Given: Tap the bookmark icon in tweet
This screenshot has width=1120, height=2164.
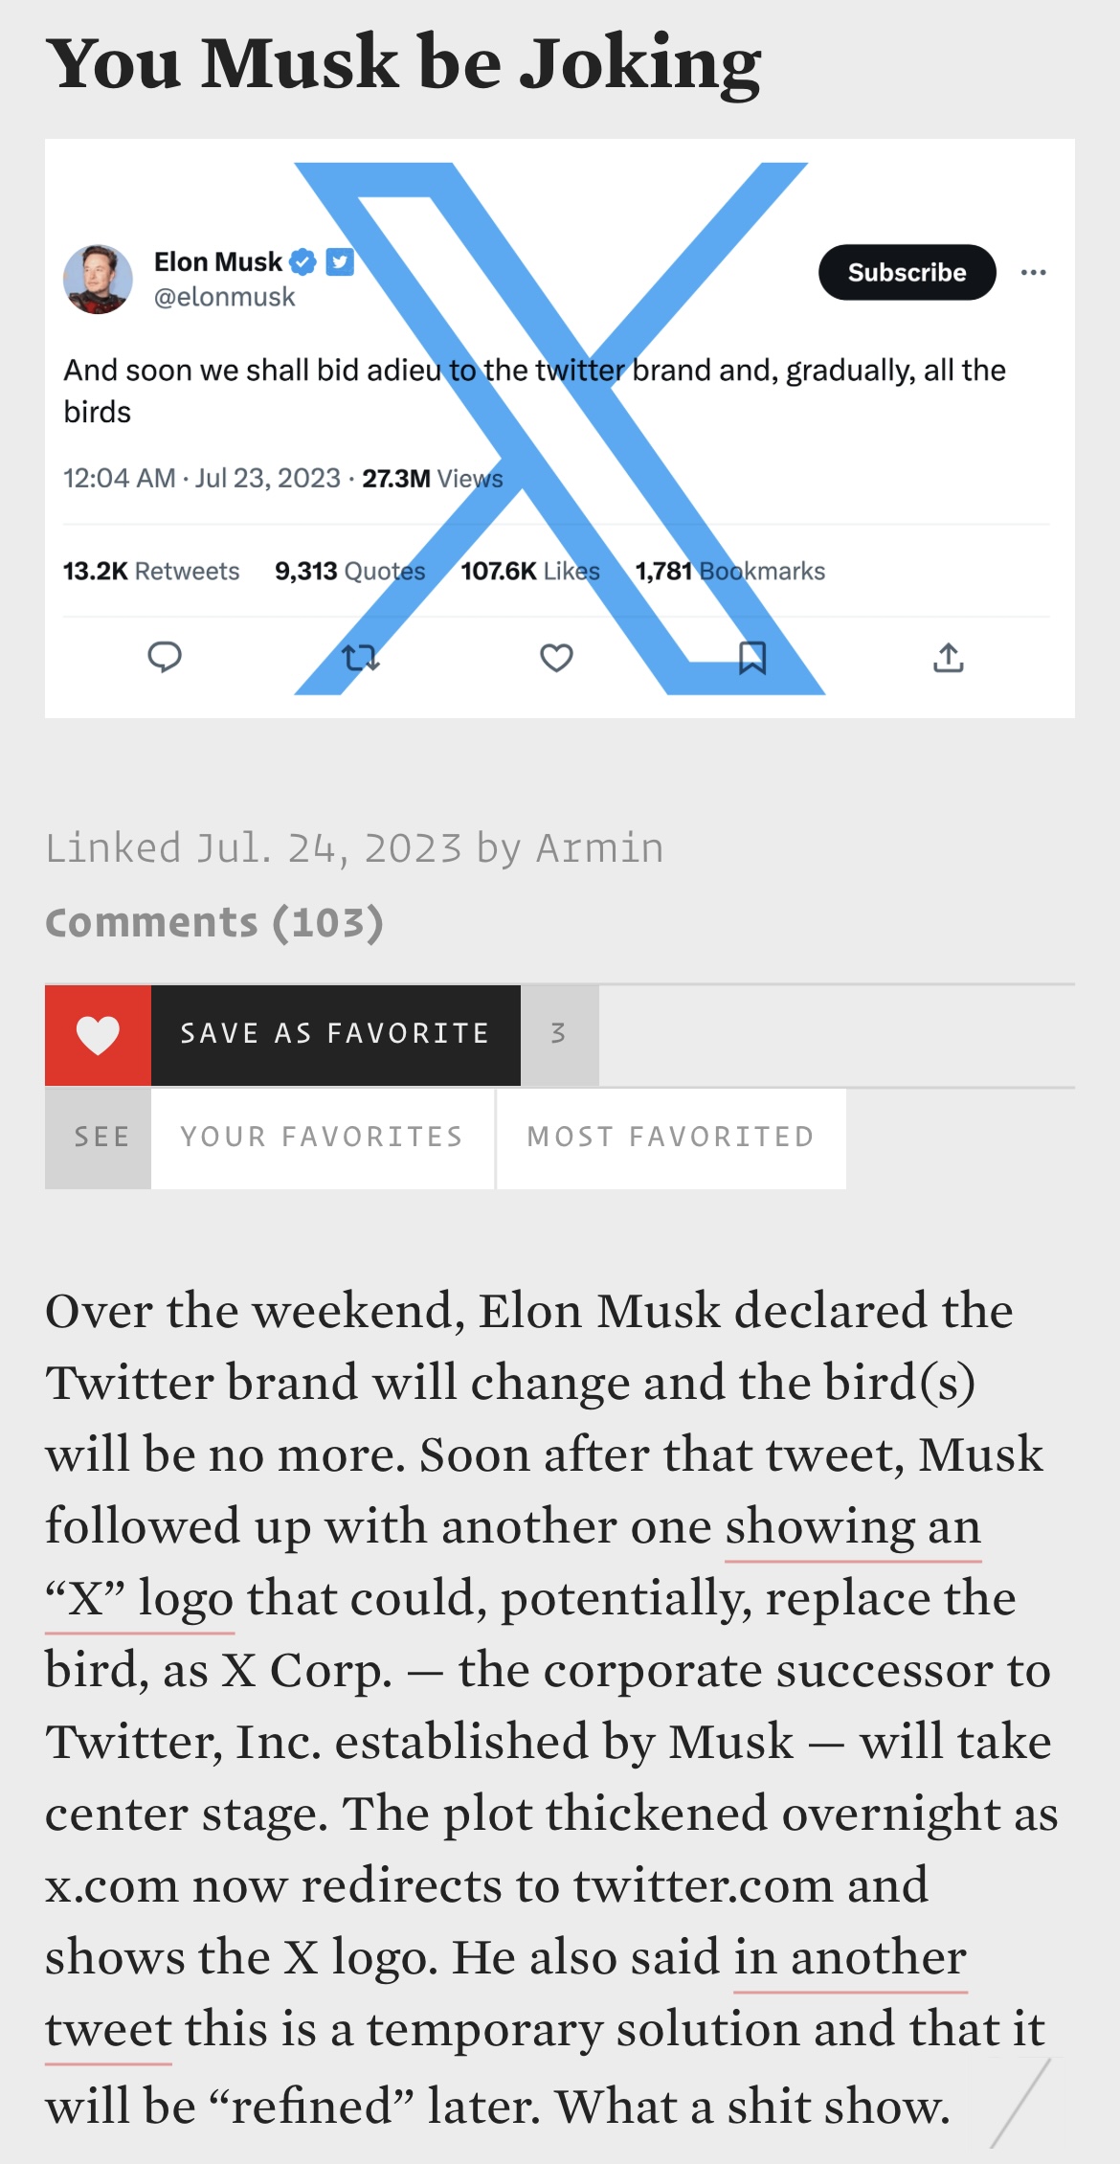Looking at the screenshot, I should 752,658.
